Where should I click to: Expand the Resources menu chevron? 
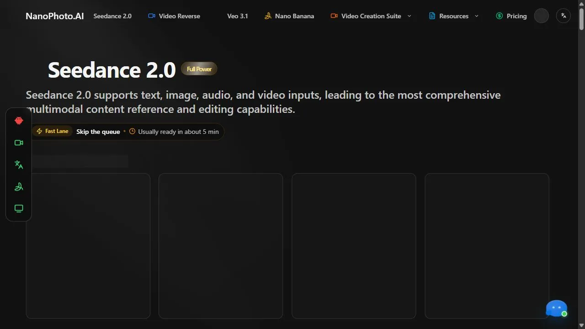pyautogui.click(x=477, y=16)
